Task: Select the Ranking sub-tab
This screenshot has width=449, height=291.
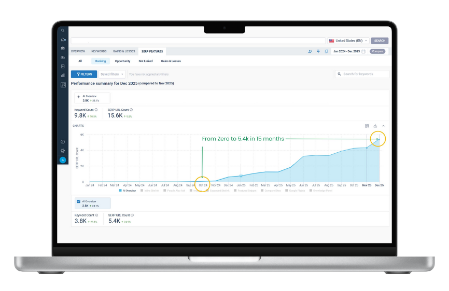Action: pyautogui.click(x=101, y=61)
